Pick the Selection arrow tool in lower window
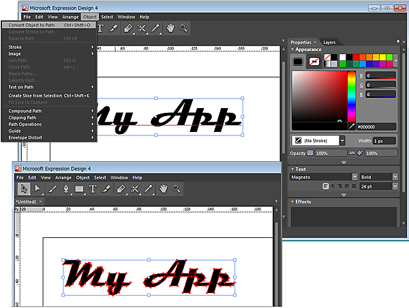This screenshot has width=409, height=308. [24, 188]
